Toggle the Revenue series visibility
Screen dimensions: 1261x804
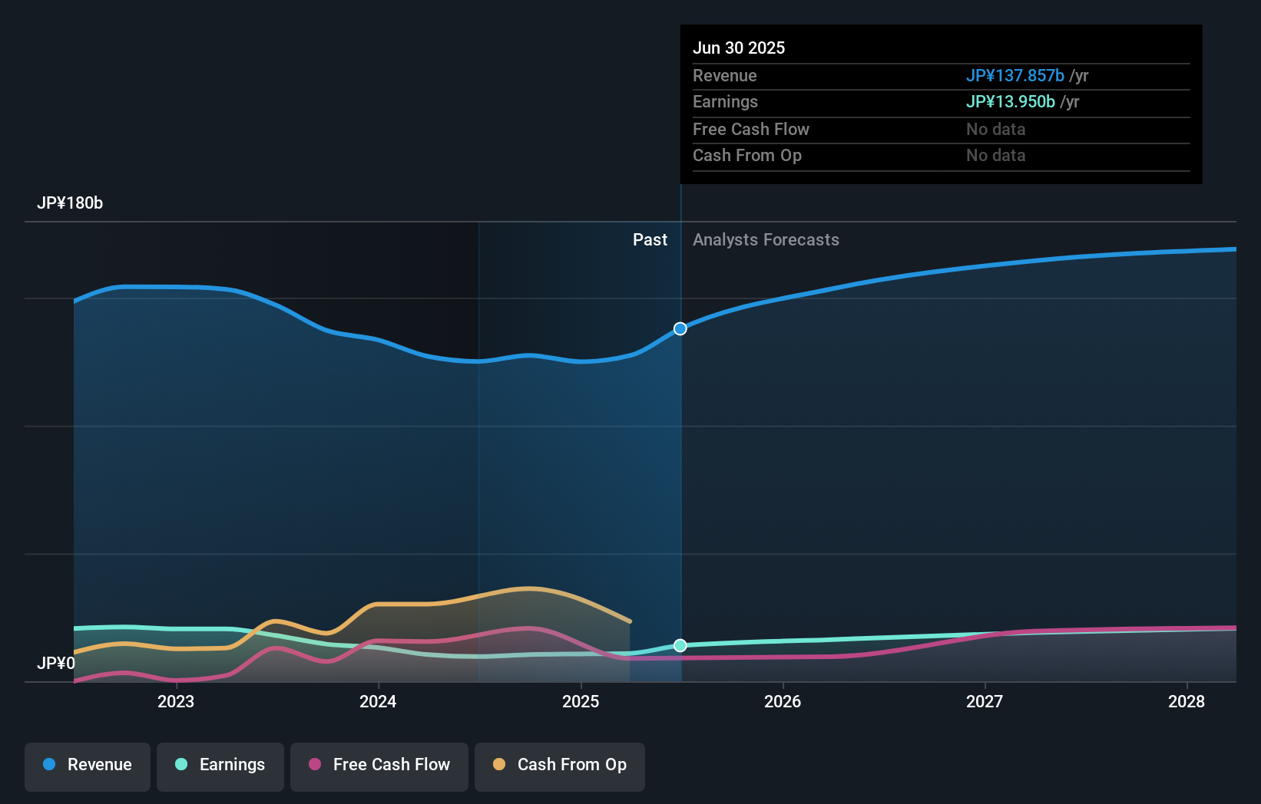point(87,765)
